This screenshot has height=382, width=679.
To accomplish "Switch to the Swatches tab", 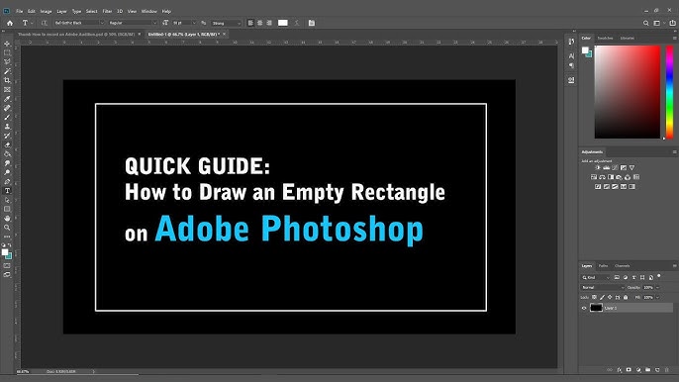I will tap(605, 39).
